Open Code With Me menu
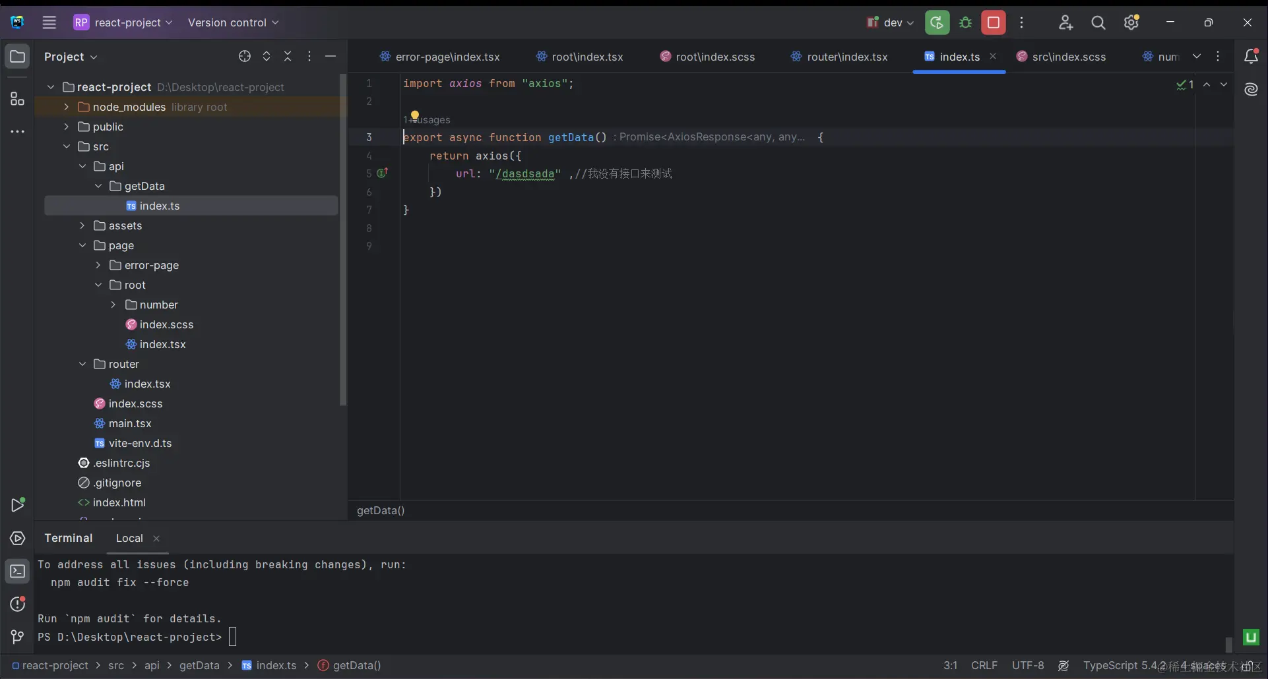The height and width of the screenshot is (679, 1268). point(1065,22)
